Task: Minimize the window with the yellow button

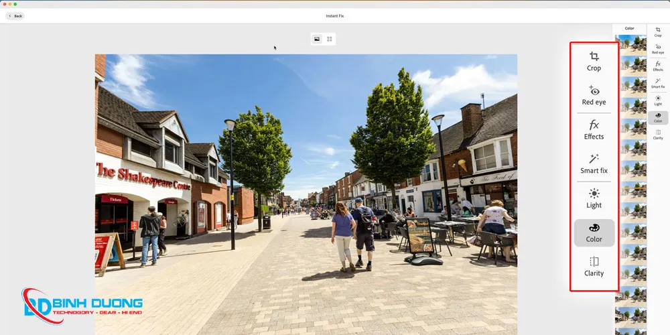Action: point(10,4)
